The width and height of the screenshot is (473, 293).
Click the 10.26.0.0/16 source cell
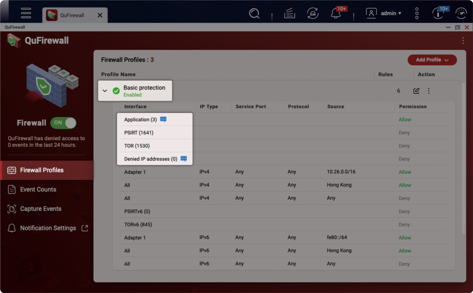(x=341, y=172)
